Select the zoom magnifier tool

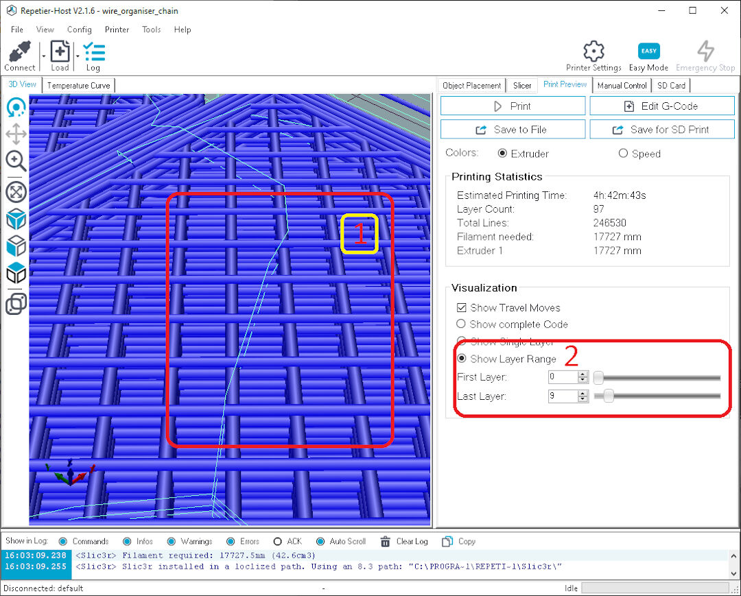[x=16, y=161]
